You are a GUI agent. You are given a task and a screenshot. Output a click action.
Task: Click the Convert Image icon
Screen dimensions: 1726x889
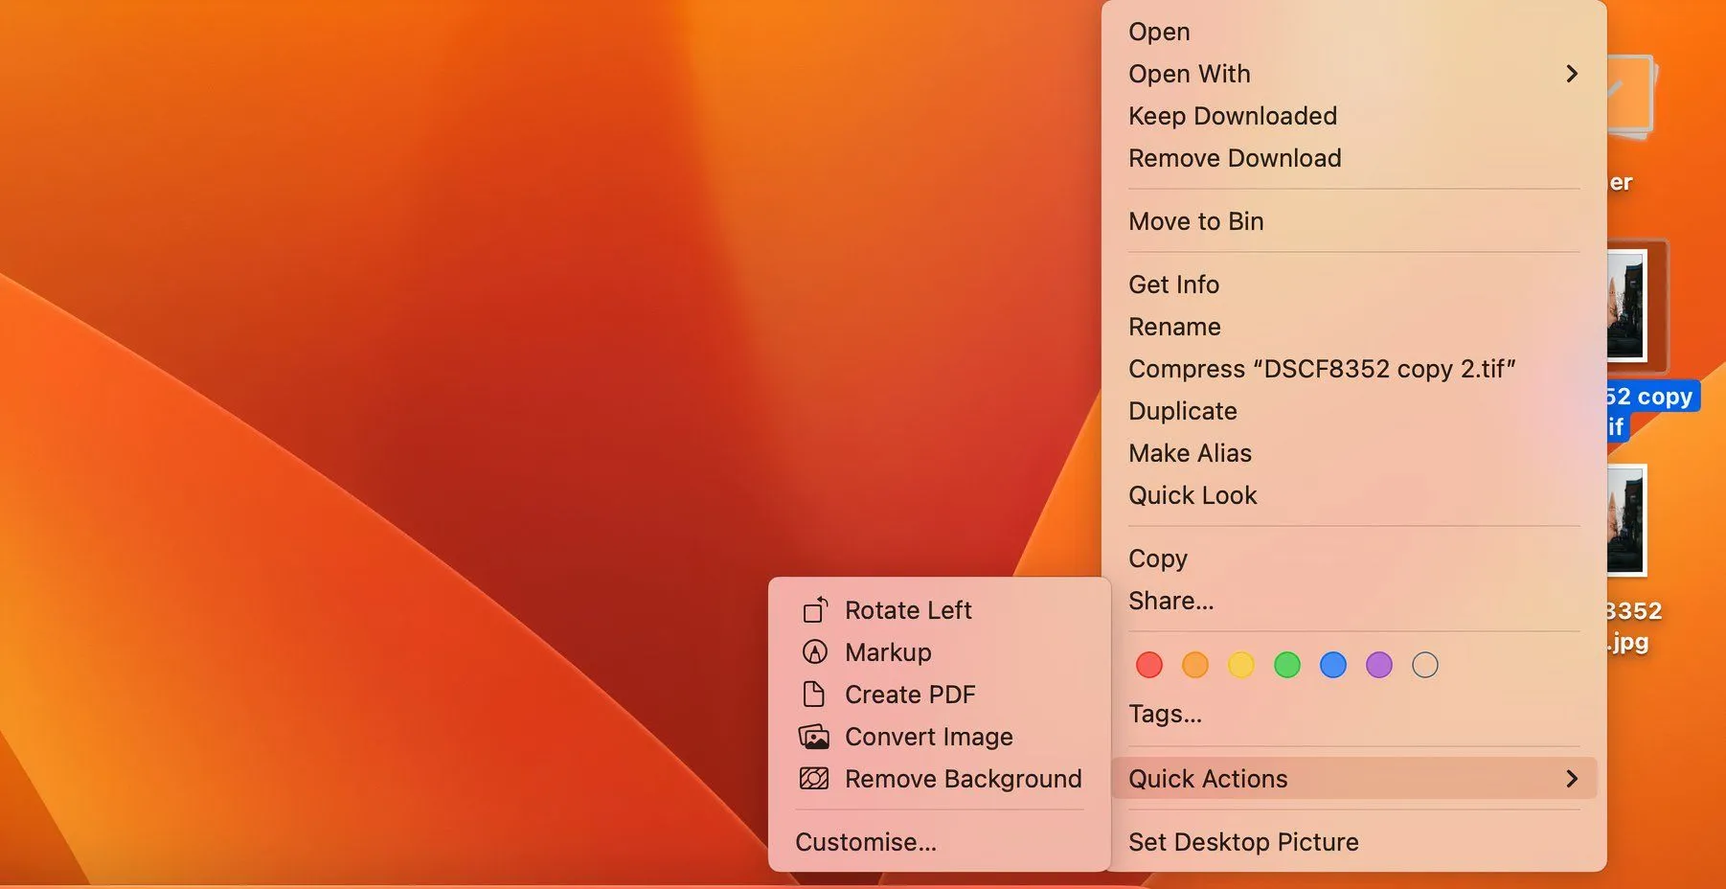(814, 737)
